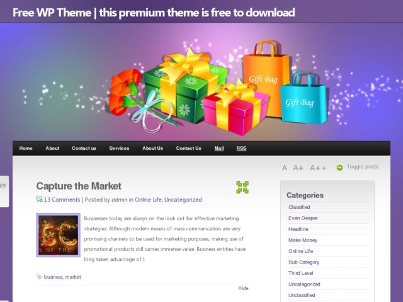
Task: Click the green expand post icon
Action: [x=242, y=187]
